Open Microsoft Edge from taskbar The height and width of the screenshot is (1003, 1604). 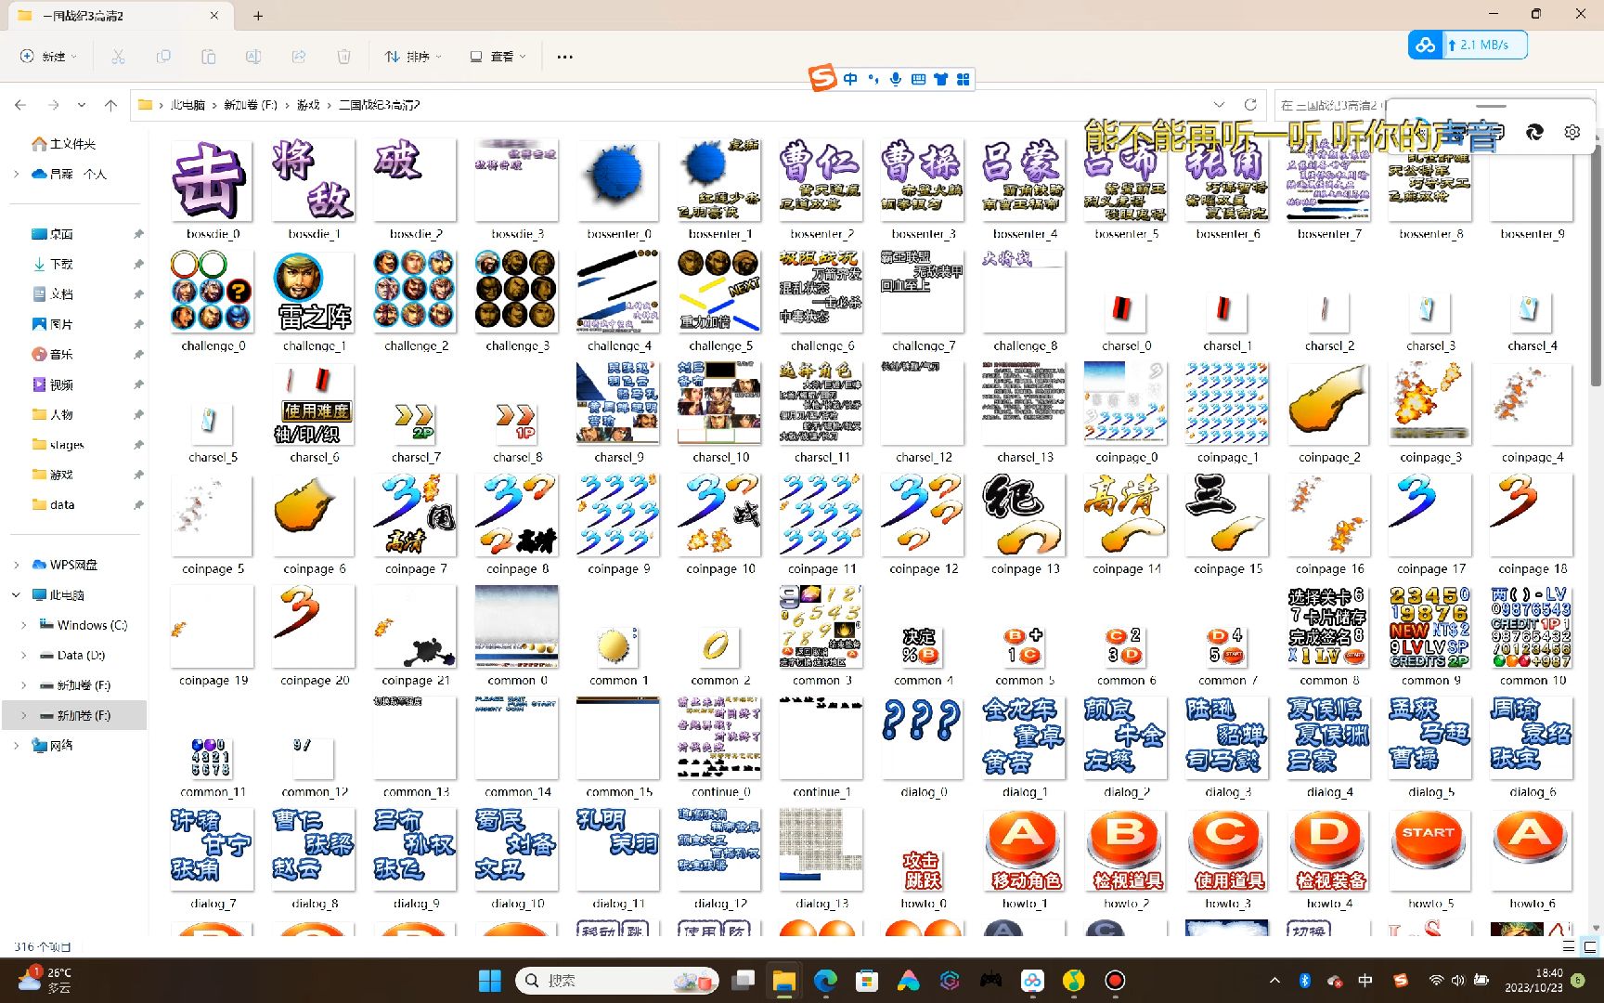[x=825, y=980]
